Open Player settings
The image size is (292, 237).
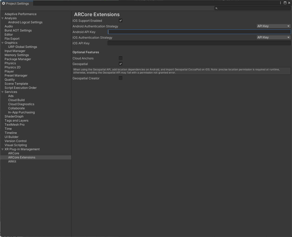pos(9,71)
